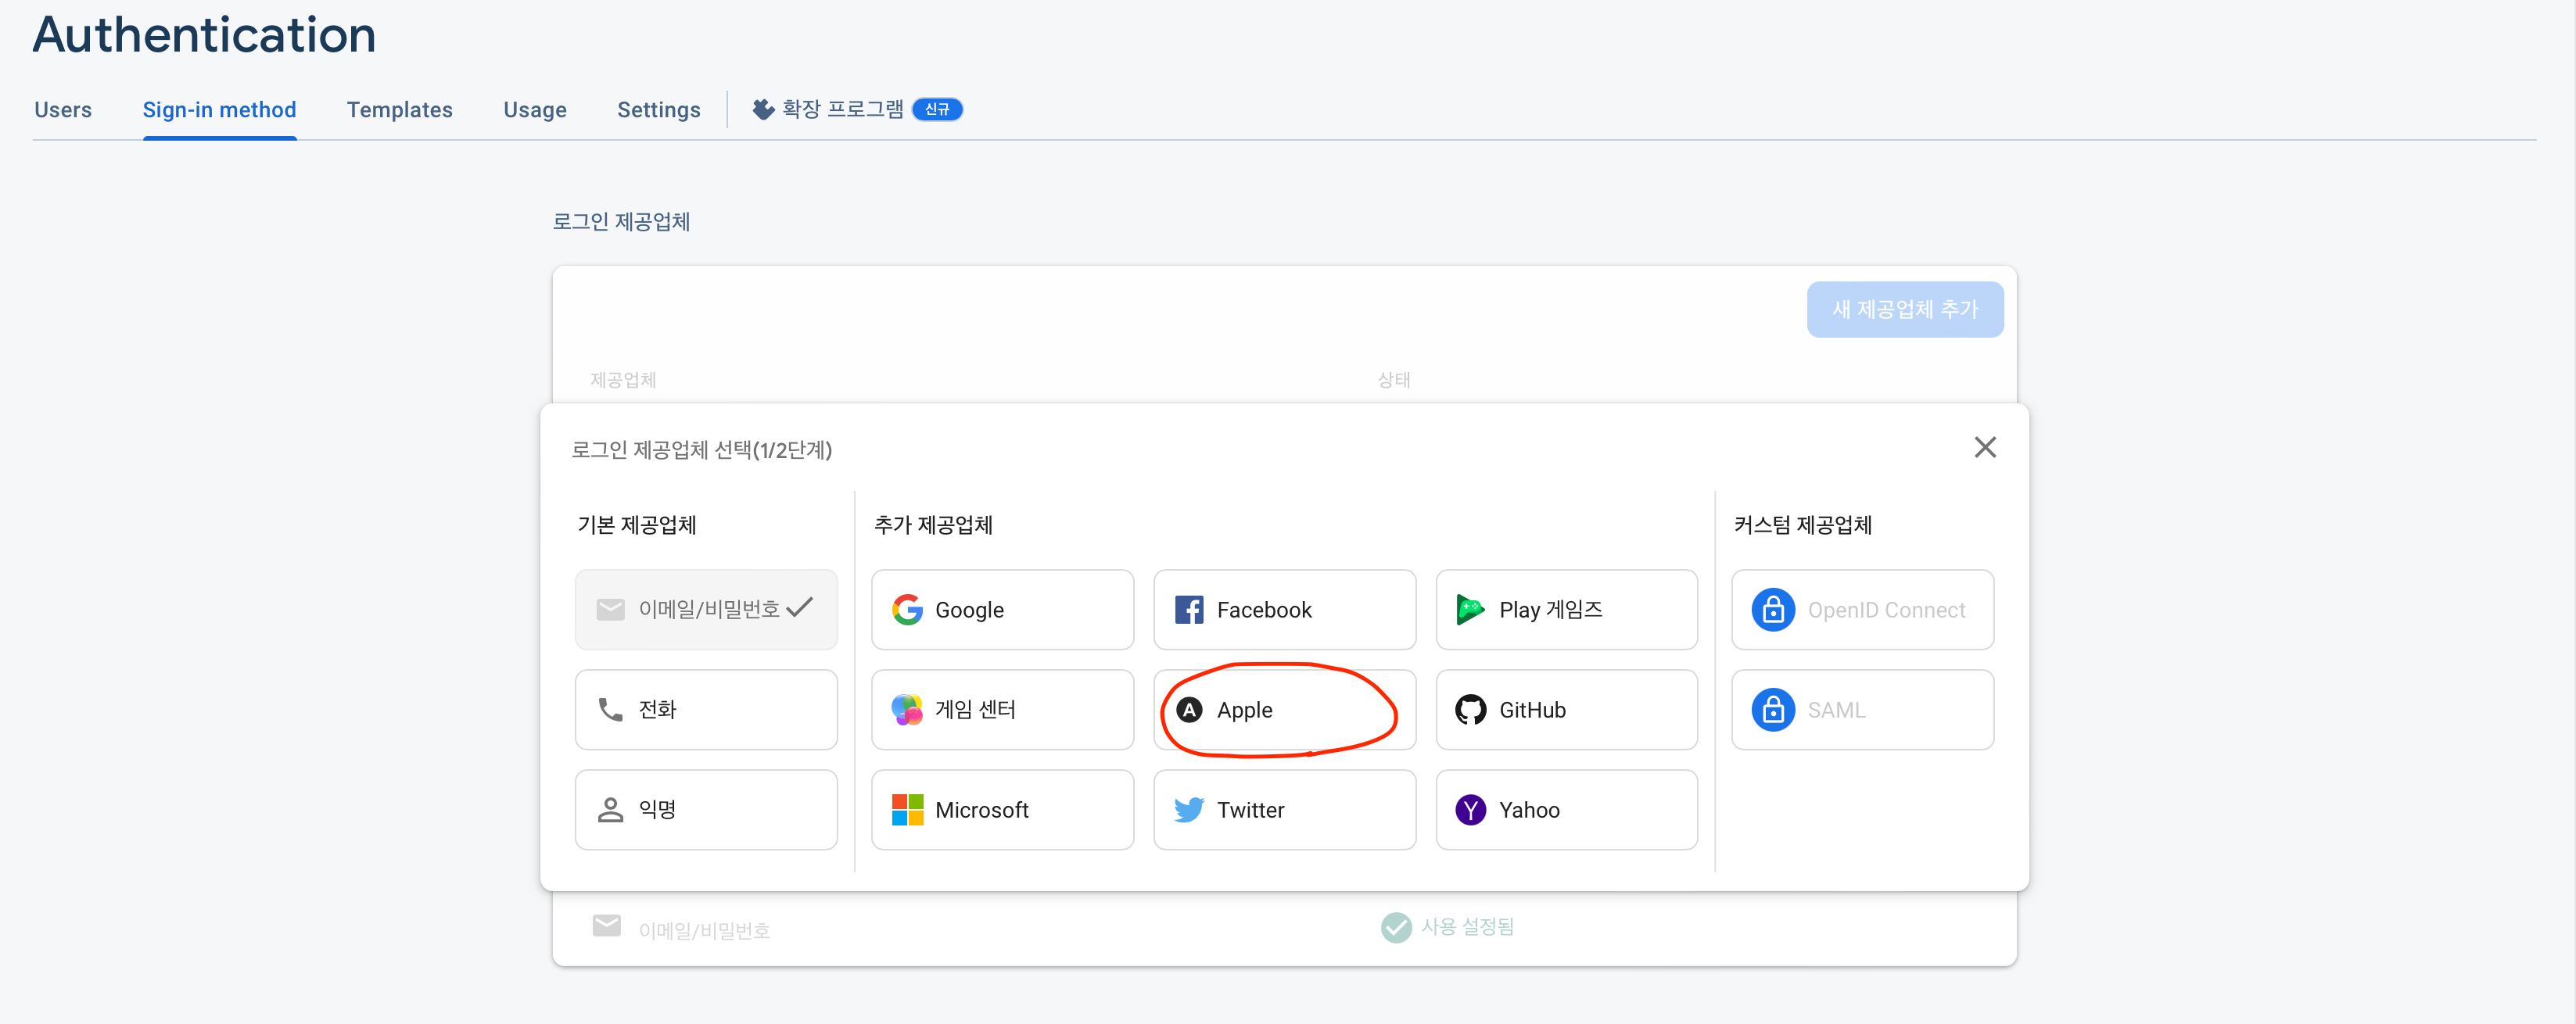Image resolution: width=2576 pixels, height=1024 pixels.
Task: Choose the 익명 provider
Action: coord(706,809)
